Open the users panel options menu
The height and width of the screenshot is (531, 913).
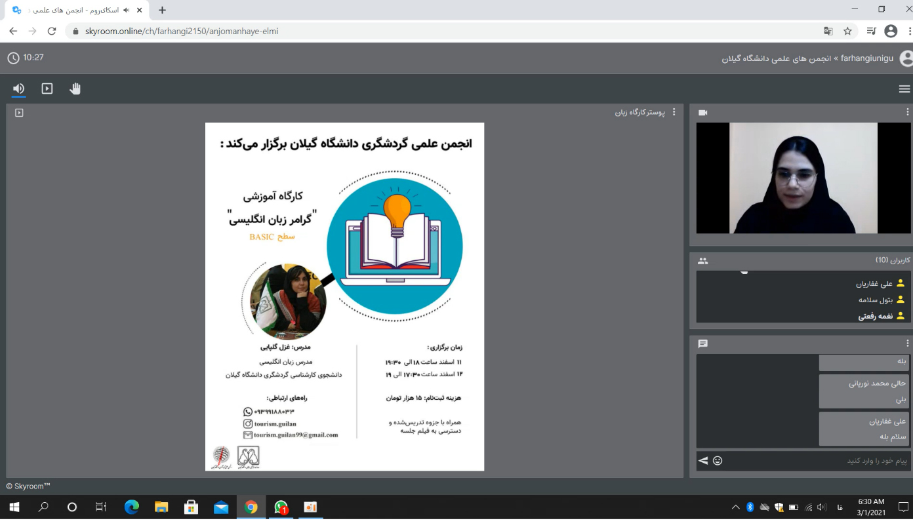coord(908,261)
